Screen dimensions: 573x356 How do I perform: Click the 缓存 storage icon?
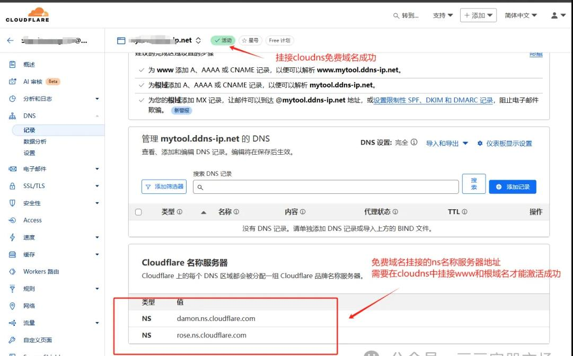tap(12, 254)
